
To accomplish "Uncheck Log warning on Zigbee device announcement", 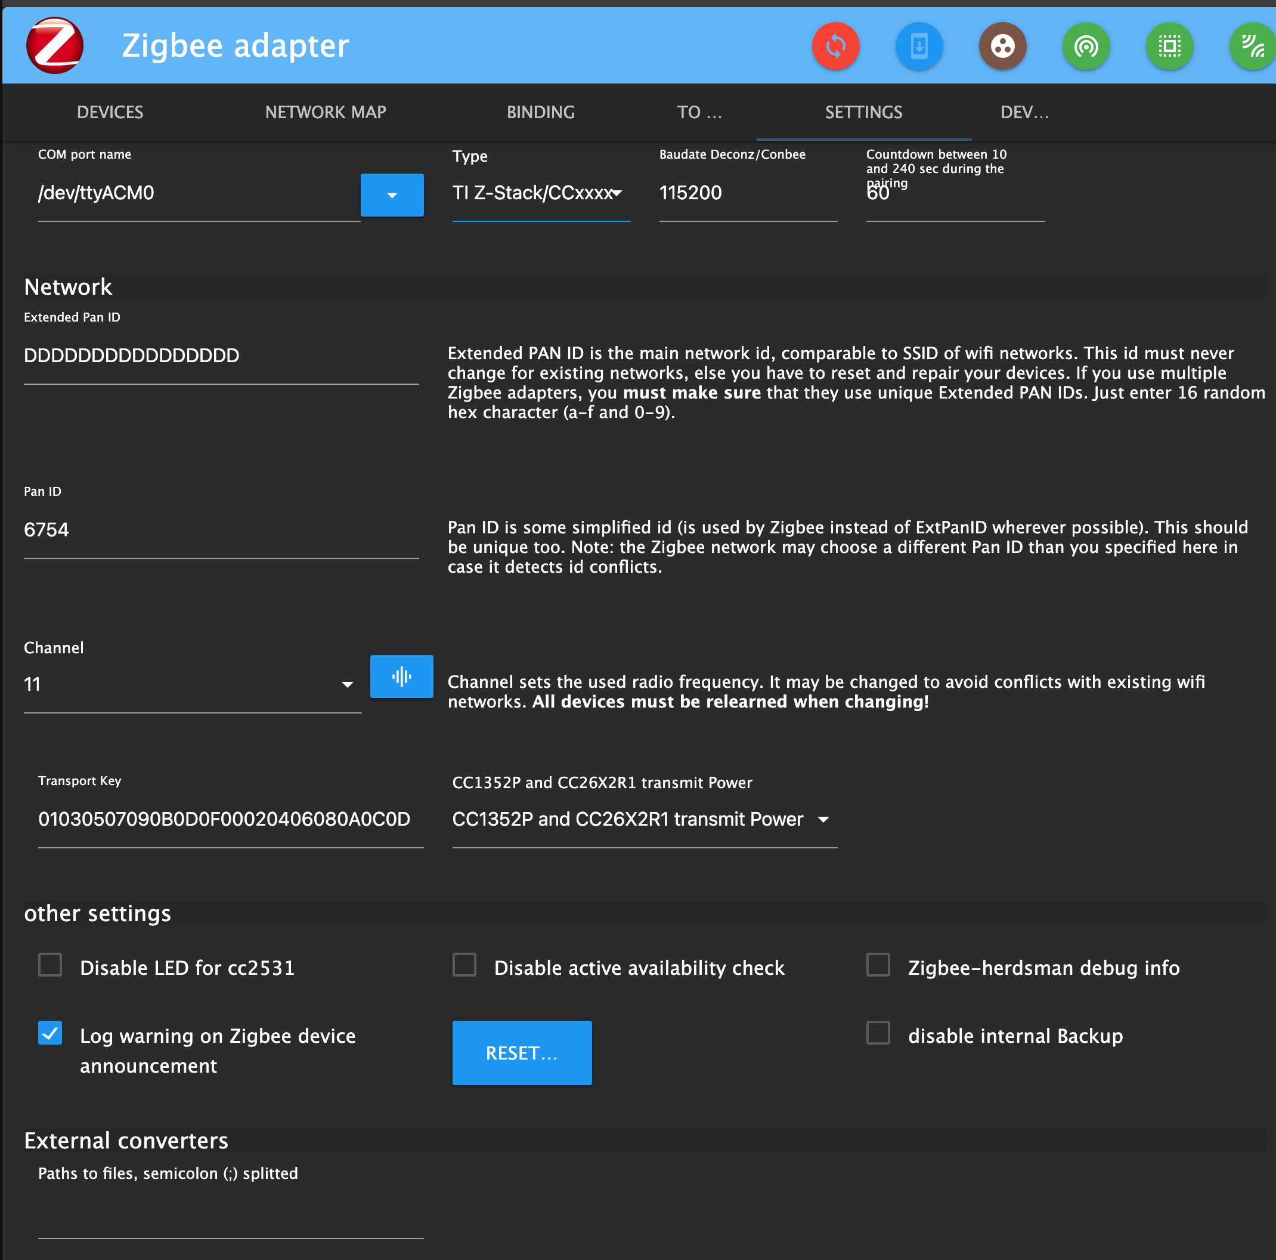I will click(50, 1033).
